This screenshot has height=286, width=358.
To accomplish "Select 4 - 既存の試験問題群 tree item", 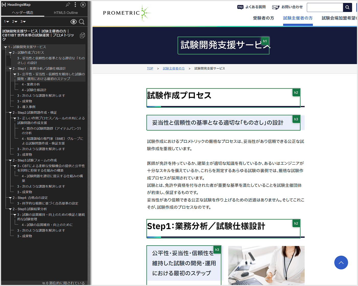I will click(x=51, y=131).
